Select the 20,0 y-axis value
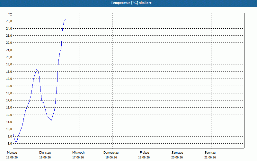 coord(9,57)
